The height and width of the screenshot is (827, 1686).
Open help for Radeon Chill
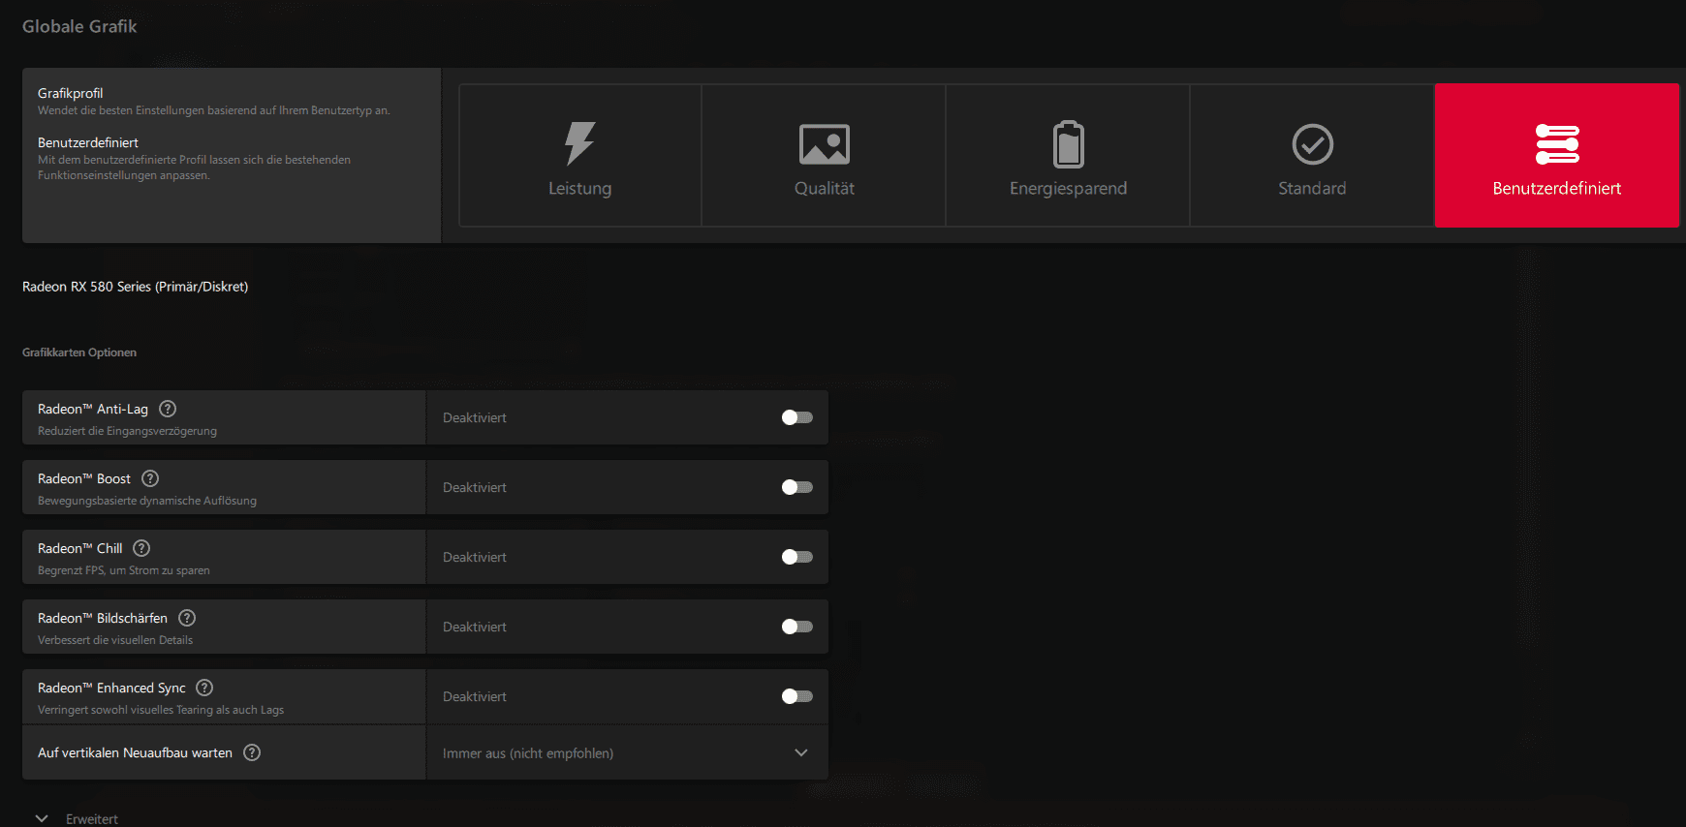(x=141, y=548)
